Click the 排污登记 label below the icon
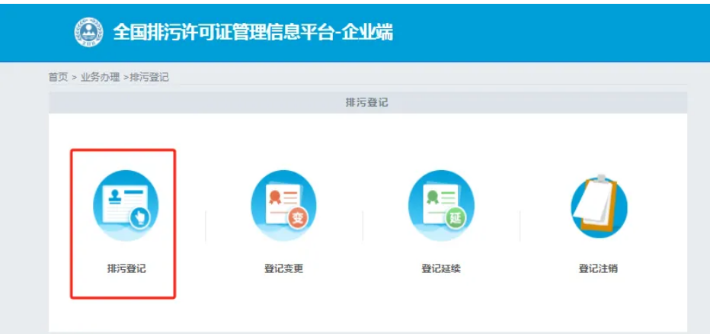This screenshot has width=710, height=334. pyautogui.click(x=126, y=268)
